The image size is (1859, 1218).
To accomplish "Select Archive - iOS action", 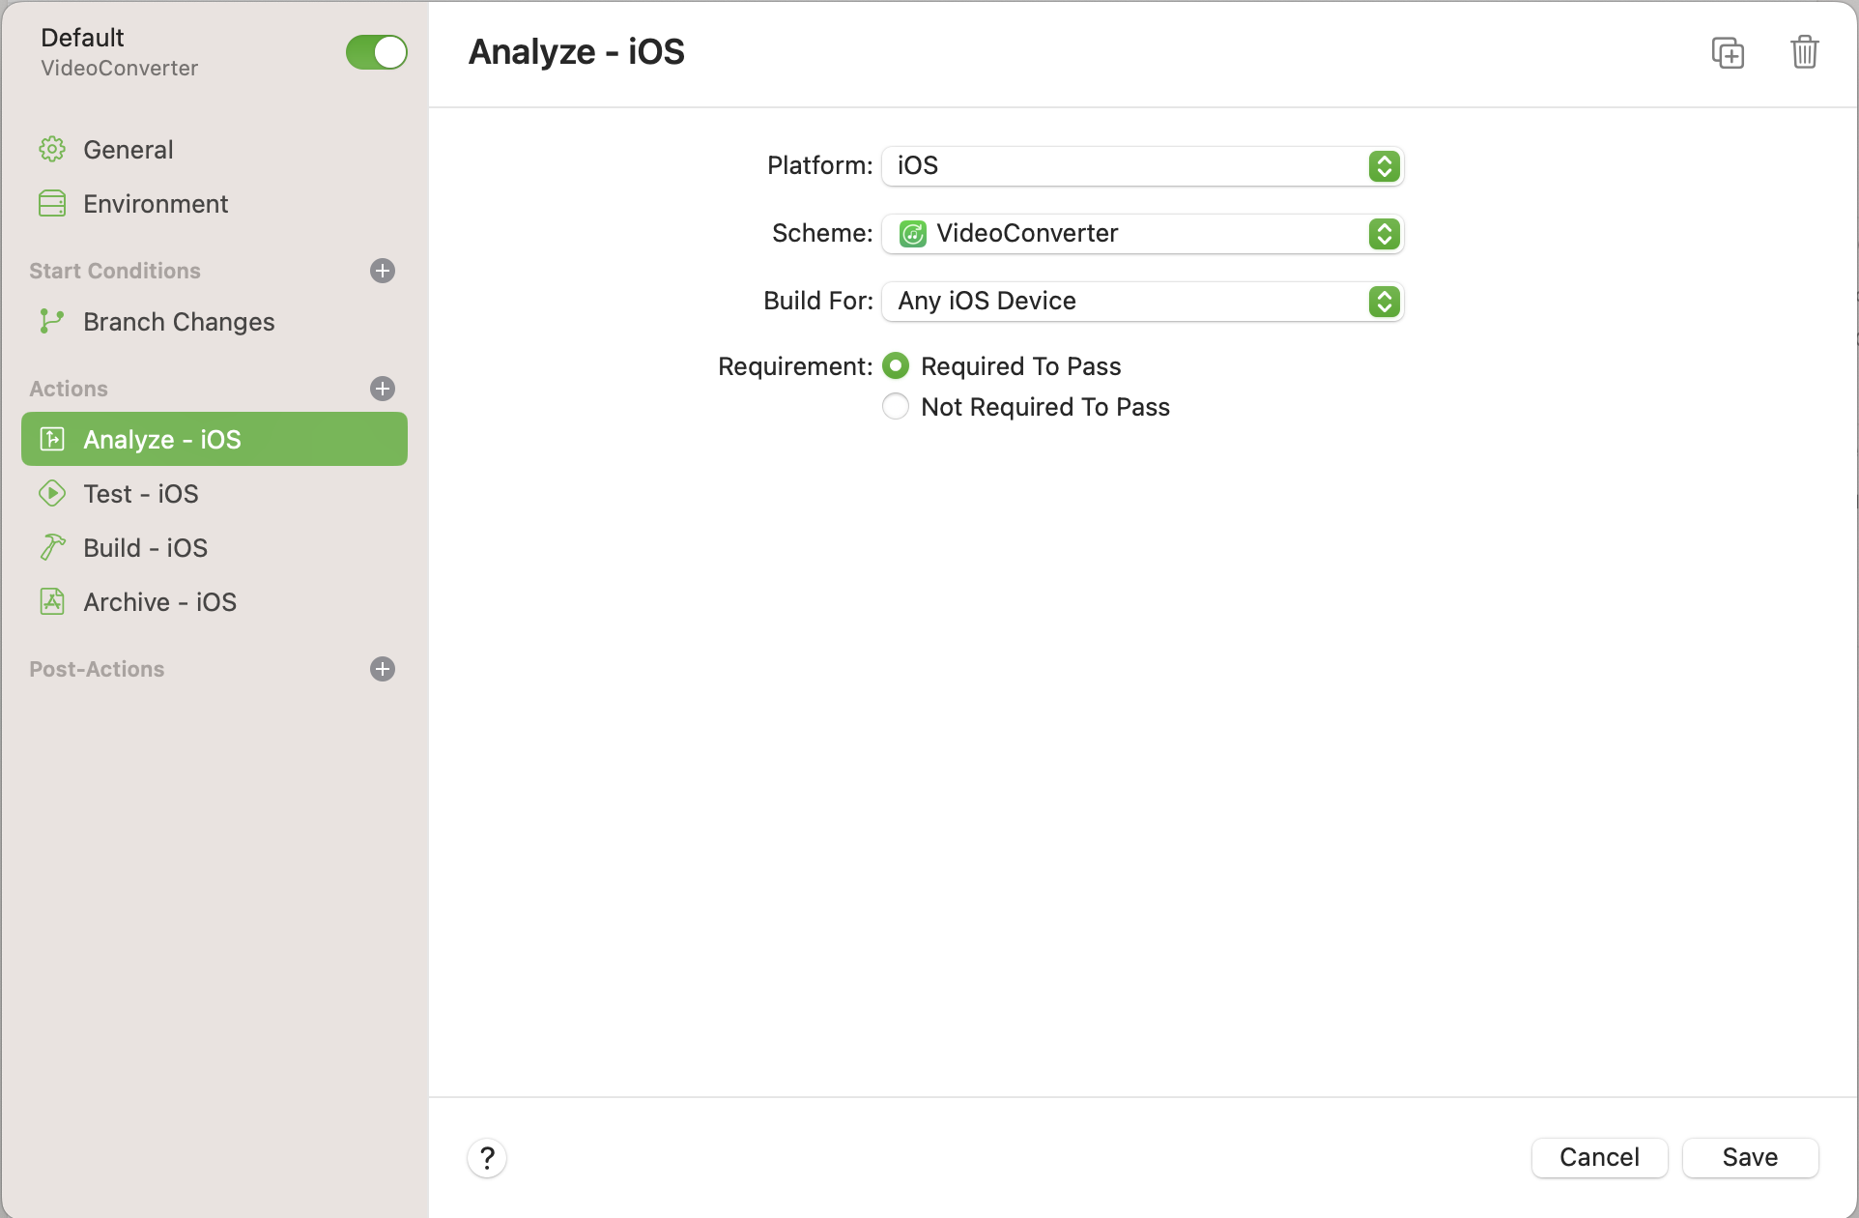I will (x=159, y=602).
